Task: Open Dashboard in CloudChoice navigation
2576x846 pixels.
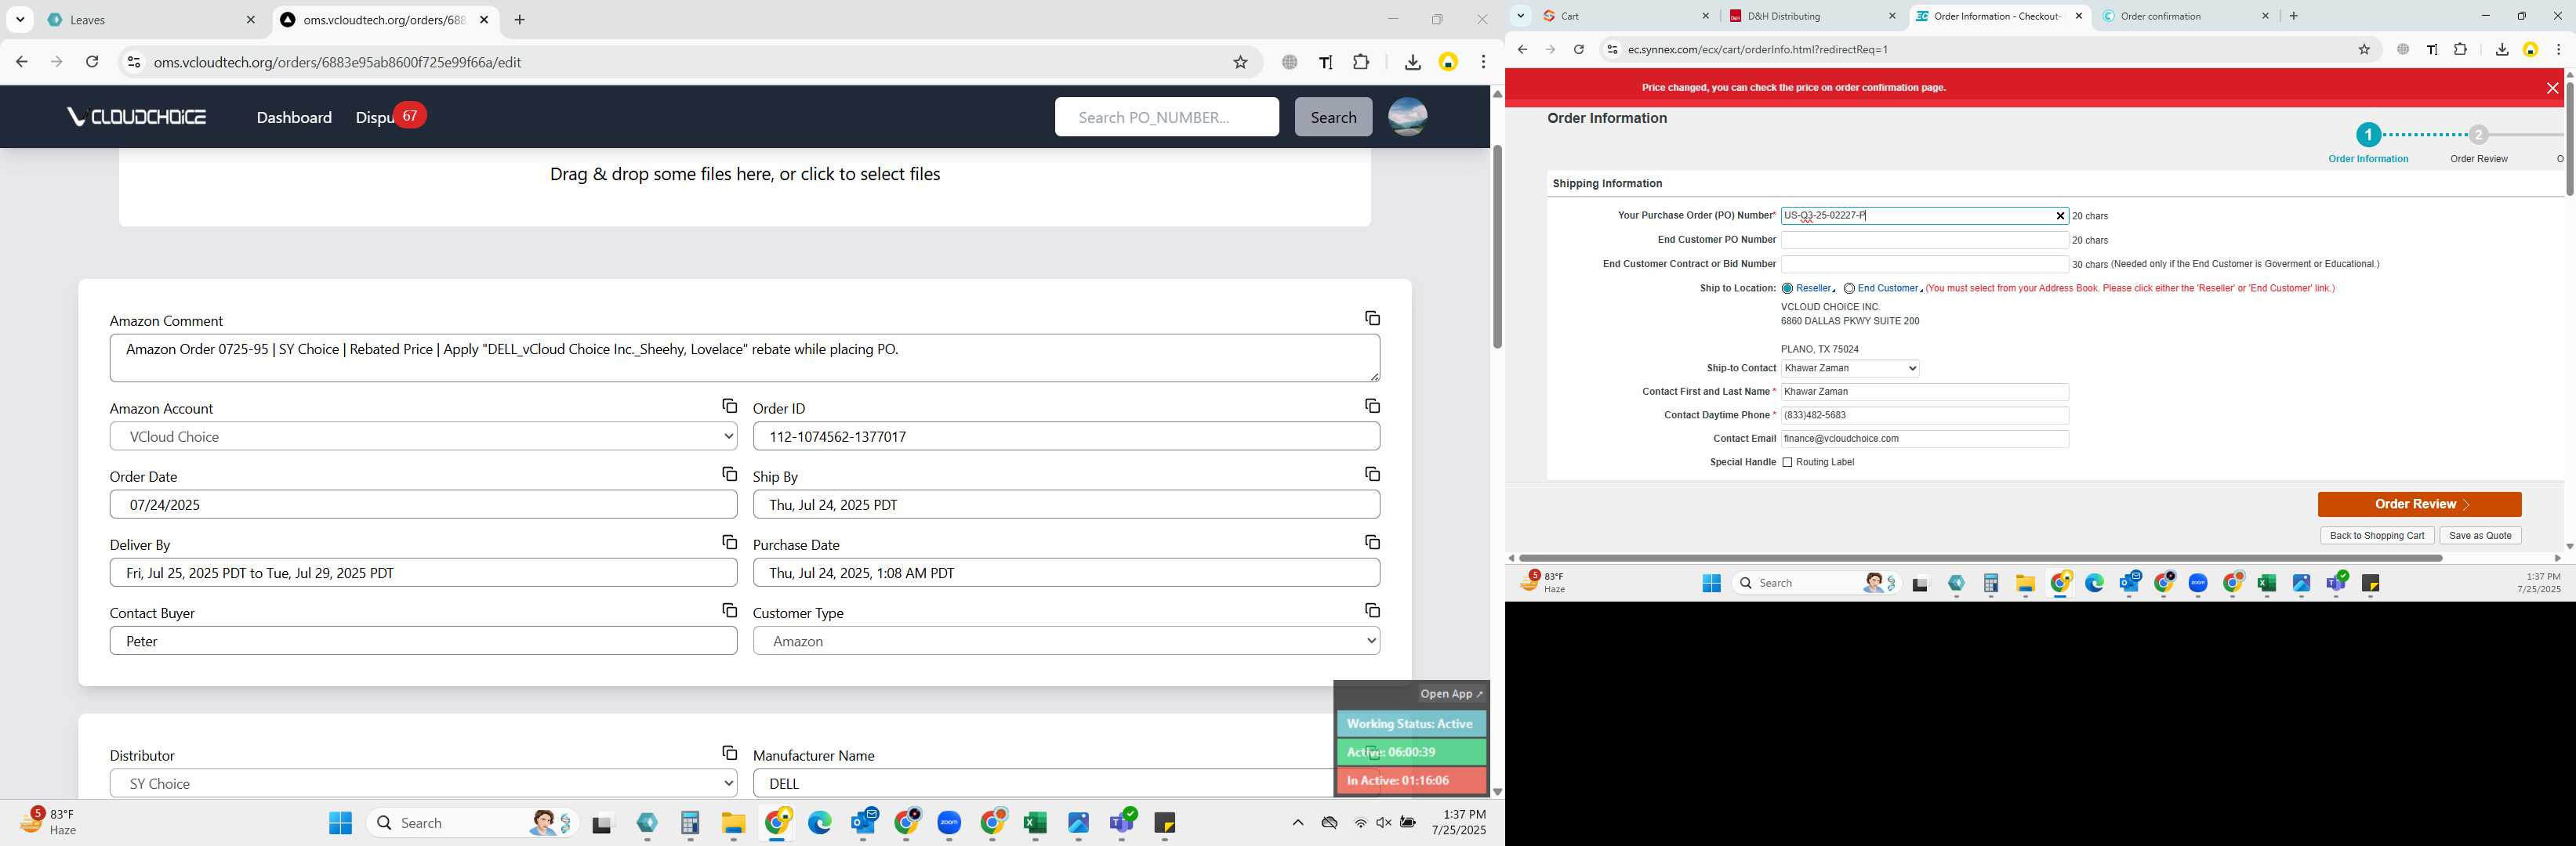Action: pyautogui.click(x=294, y=117)
